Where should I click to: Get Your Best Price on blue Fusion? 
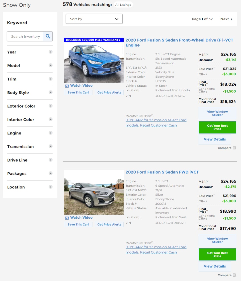click(217, 127)
